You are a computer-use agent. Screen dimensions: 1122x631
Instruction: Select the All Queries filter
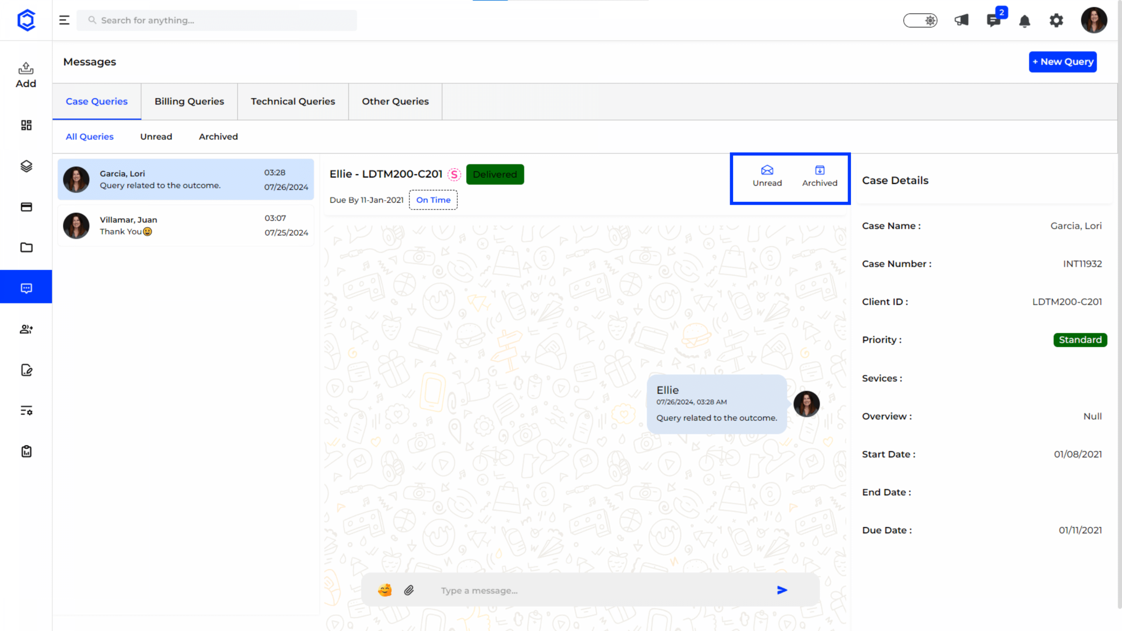pyautogui.click(x=90, y=137)
